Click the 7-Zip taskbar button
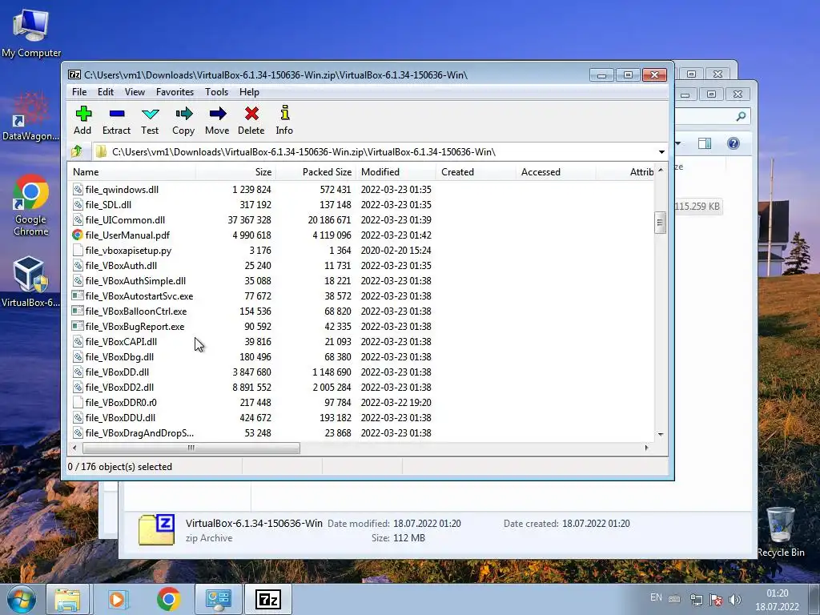 [x=268, y=599]
